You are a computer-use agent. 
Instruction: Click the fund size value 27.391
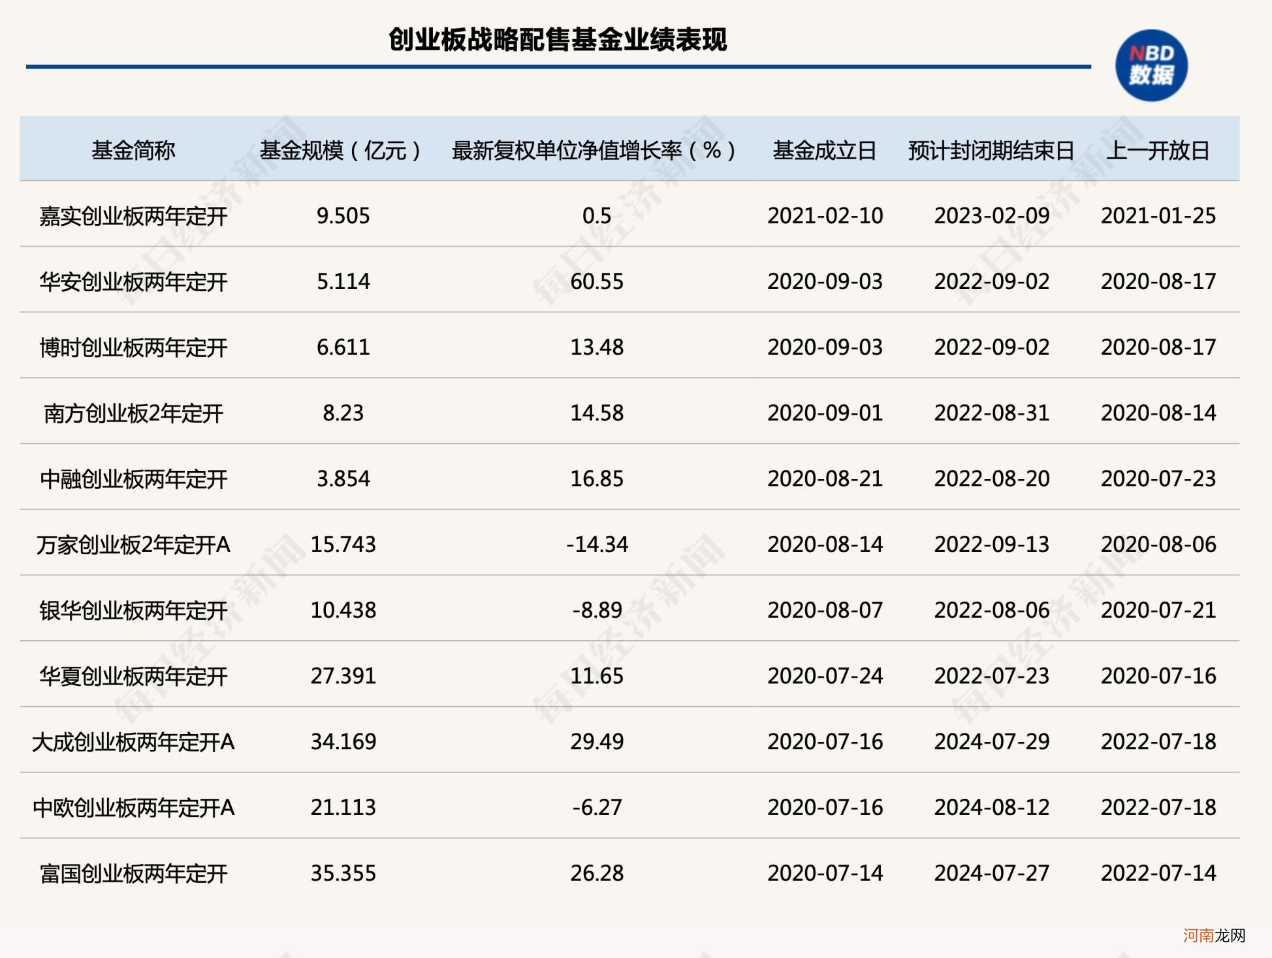(343, 676)
